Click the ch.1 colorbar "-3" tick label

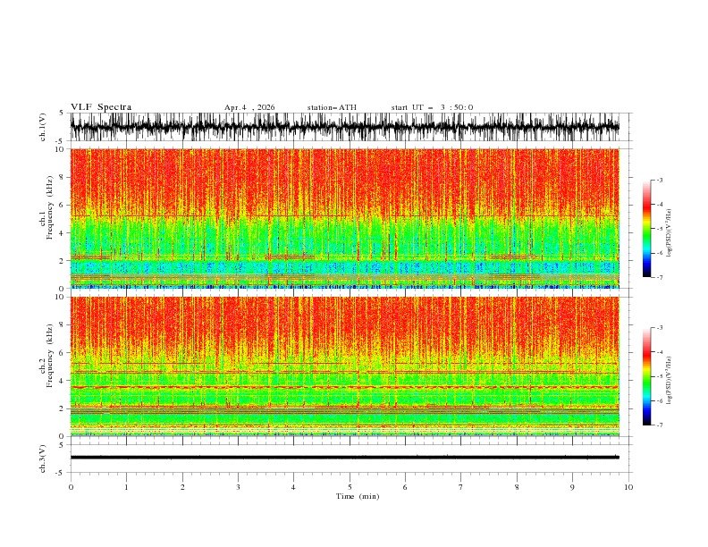click(x=660, y=180)
